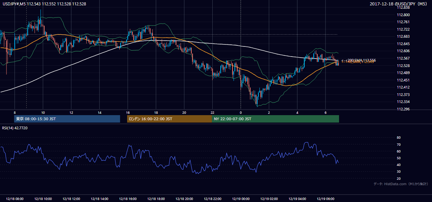Click the 12/18 12:00 date label
The image size is (432, 202).
click(71, 199)
